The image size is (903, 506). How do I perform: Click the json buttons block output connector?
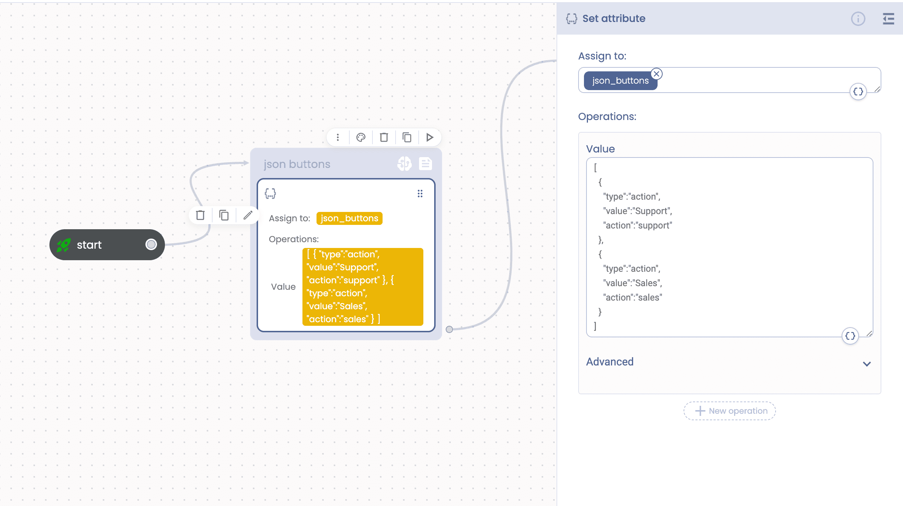(x=449, y=329)
